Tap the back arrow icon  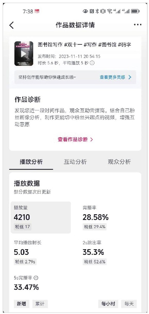click(11, 25)
